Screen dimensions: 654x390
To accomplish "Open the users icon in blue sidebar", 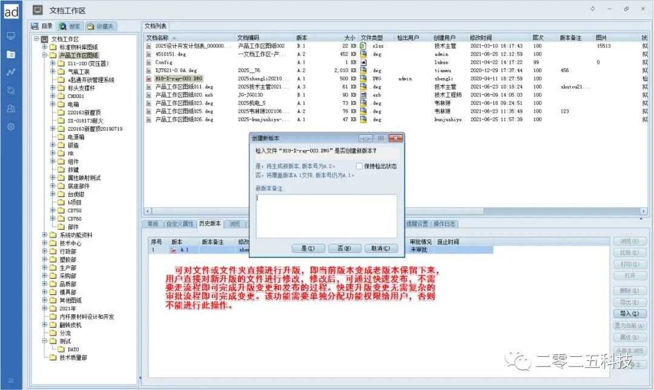I will (12, 108).
